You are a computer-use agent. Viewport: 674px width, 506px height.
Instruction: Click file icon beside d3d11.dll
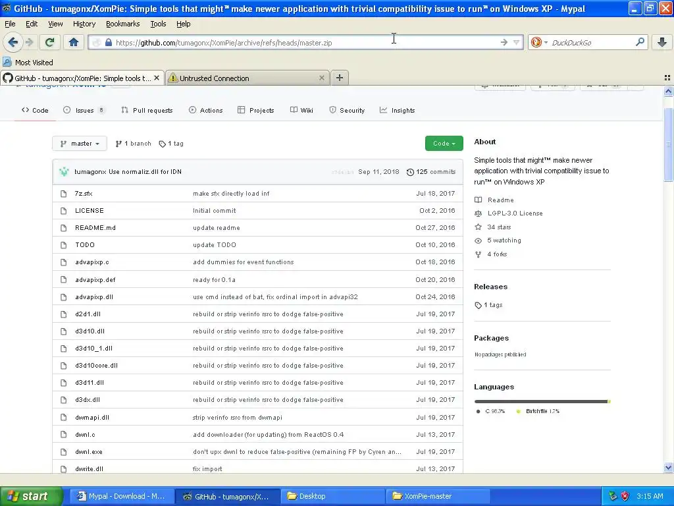64,383
